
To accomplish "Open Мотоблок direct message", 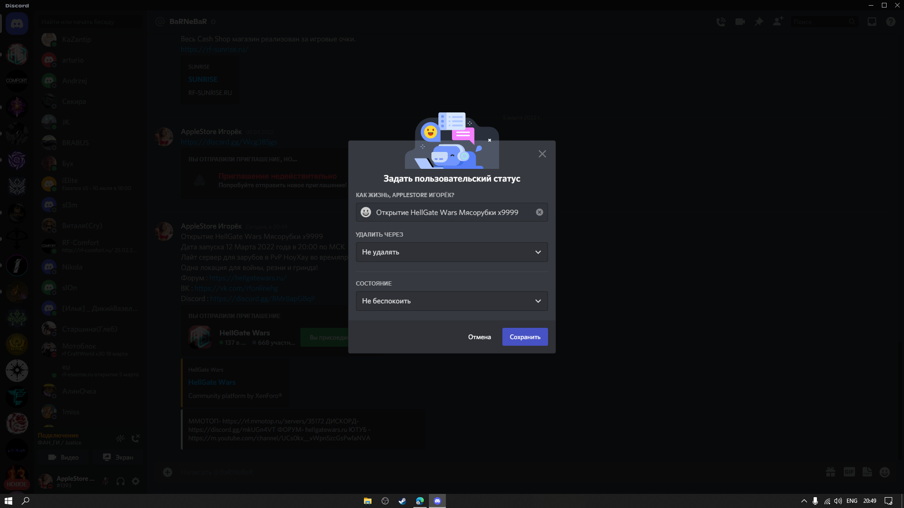I will tap(90, 349).
